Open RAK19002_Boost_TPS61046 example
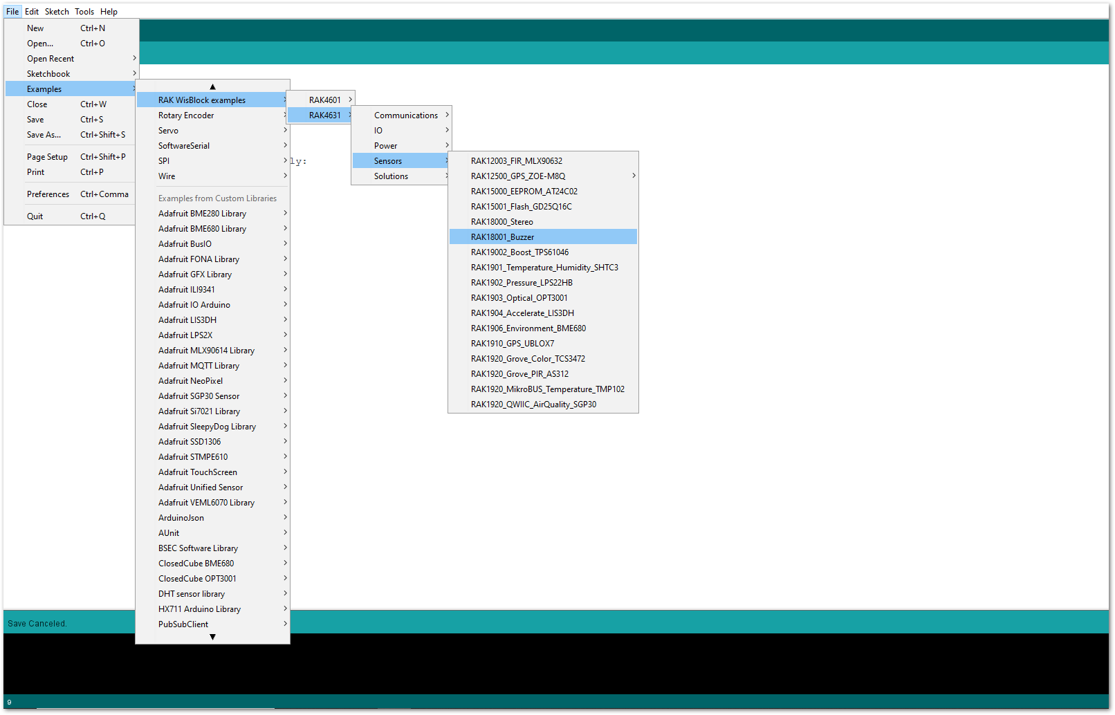The height and width of the screenshot is (715, 1115). [543, 252]
